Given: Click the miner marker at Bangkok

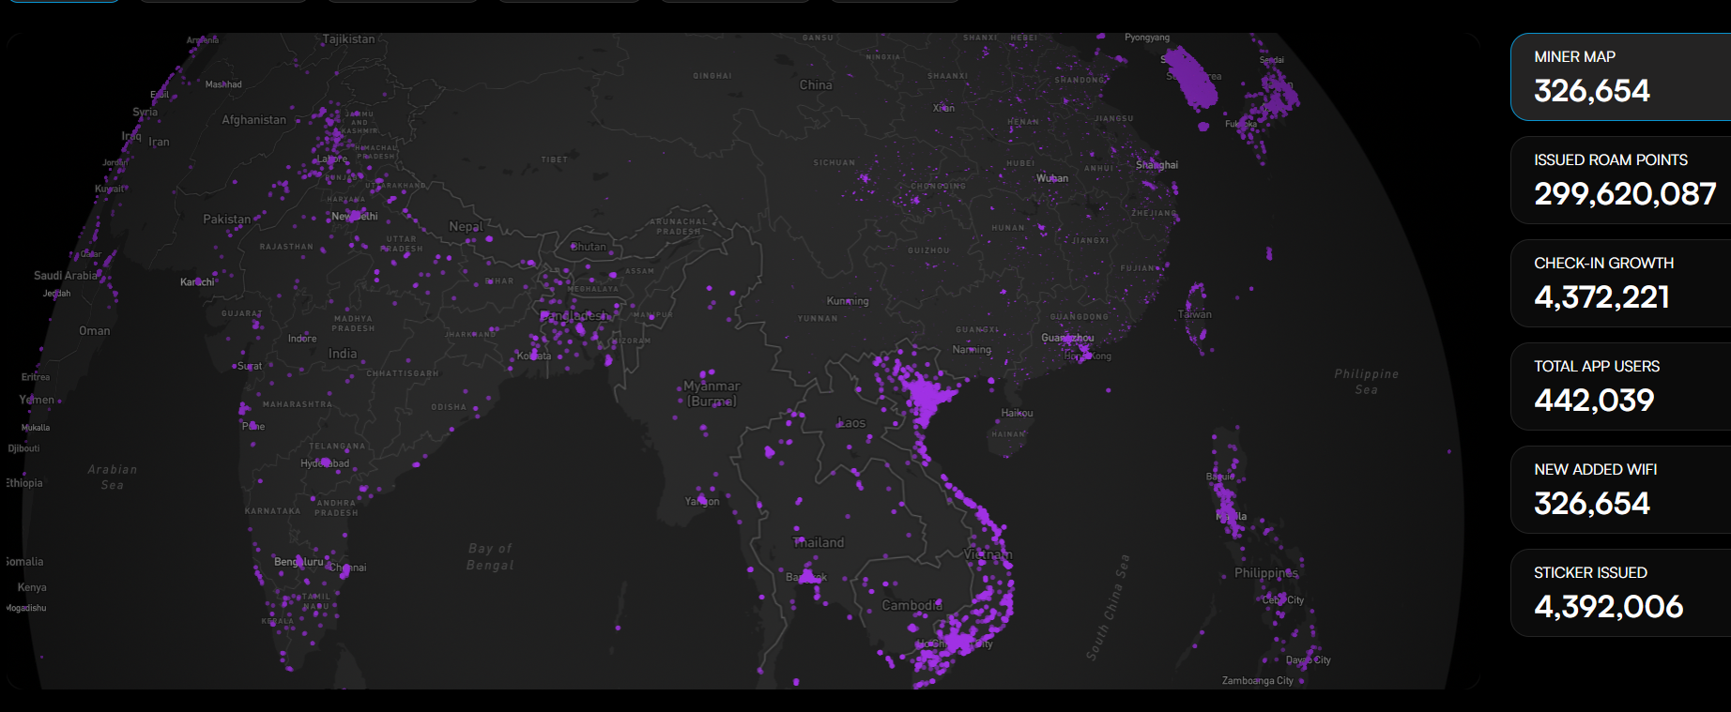Looking at the screenshot, I should 806,576.
